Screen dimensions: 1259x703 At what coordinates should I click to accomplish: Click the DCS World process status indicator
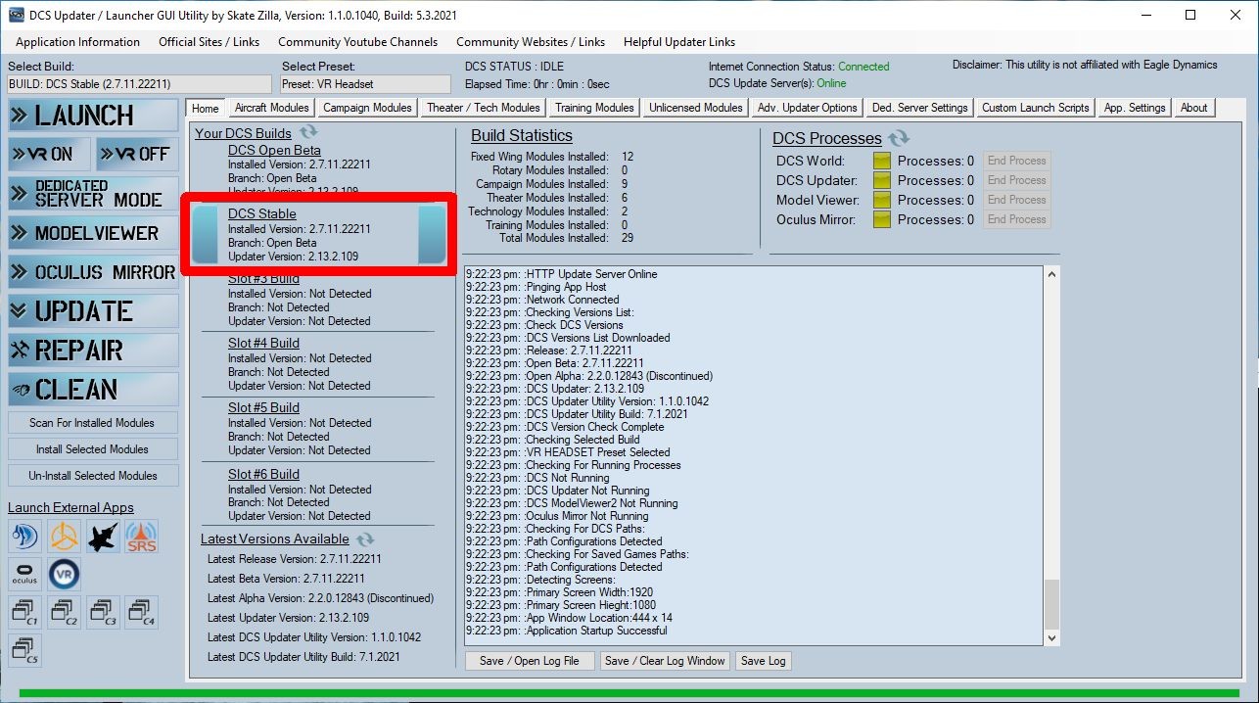pyautogui.click(x=882, y=161)
